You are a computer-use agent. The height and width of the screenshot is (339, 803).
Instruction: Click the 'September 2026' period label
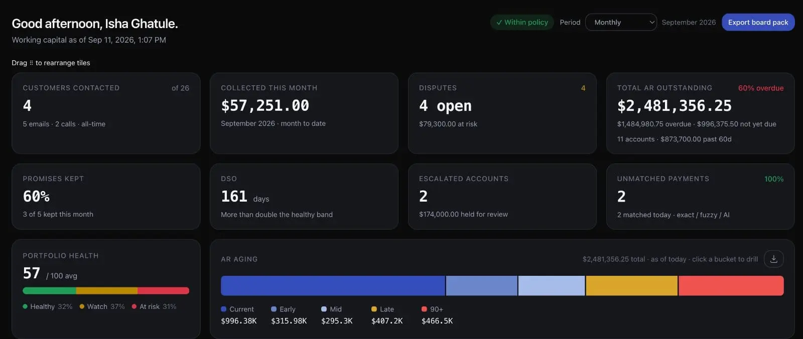coord(689,22)
